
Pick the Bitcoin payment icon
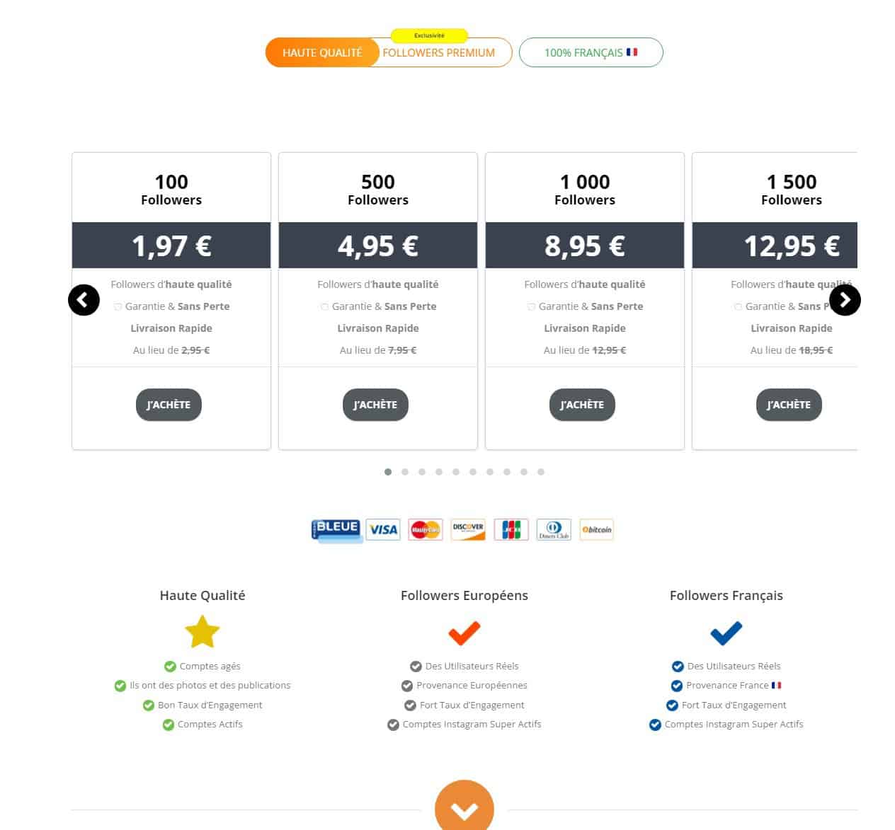(x=596, y=529)
